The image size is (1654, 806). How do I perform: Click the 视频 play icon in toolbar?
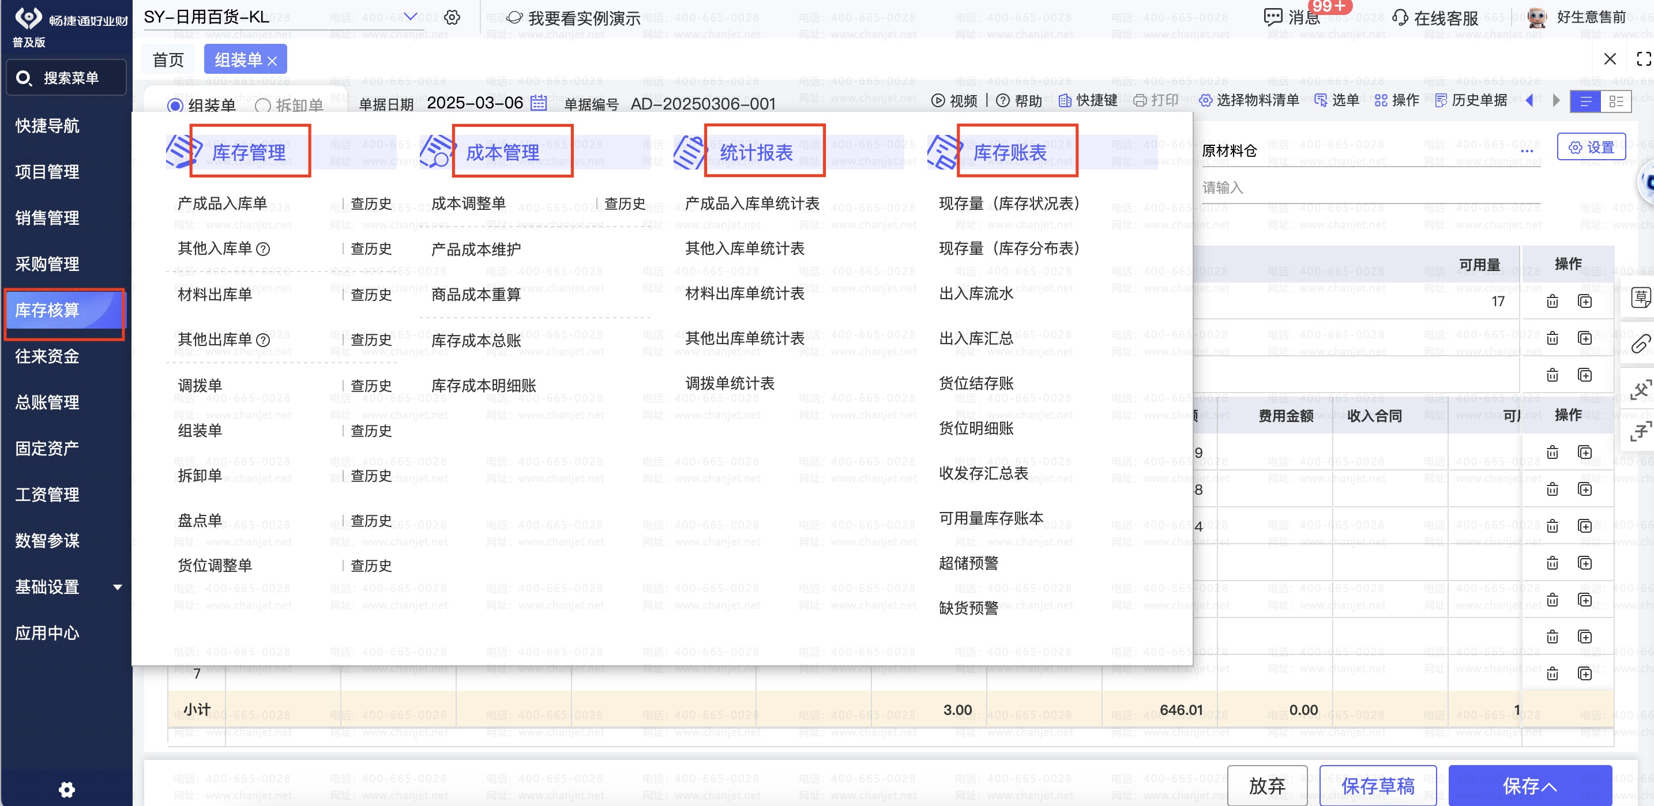tap(938, 100)
